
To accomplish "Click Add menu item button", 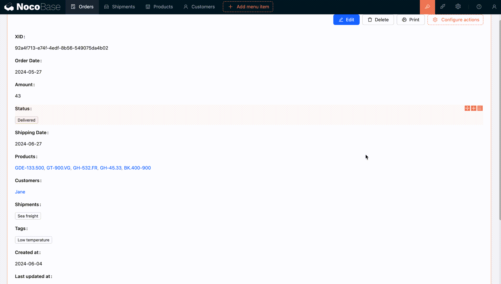I will click(248, 7).
